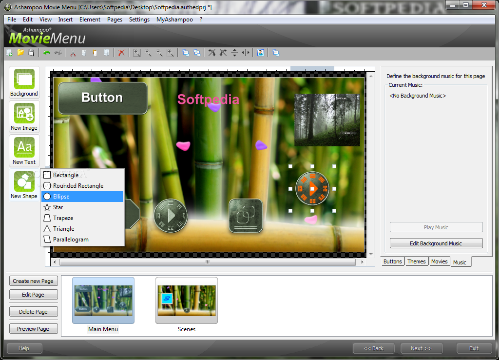
Task: Flip the element horizontally with the left-right arrows icon
Action: [x=246, y=53]
